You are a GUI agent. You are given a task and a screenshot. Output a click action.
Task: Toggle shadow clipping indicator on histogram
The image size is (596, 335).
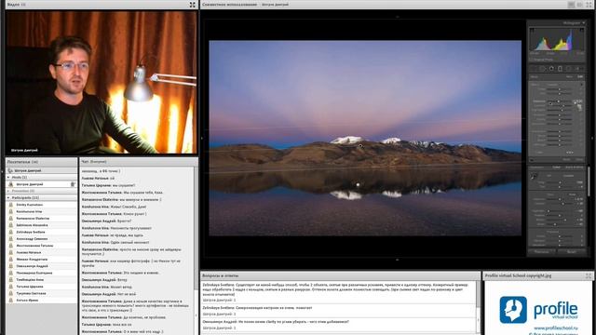point(532,30)
